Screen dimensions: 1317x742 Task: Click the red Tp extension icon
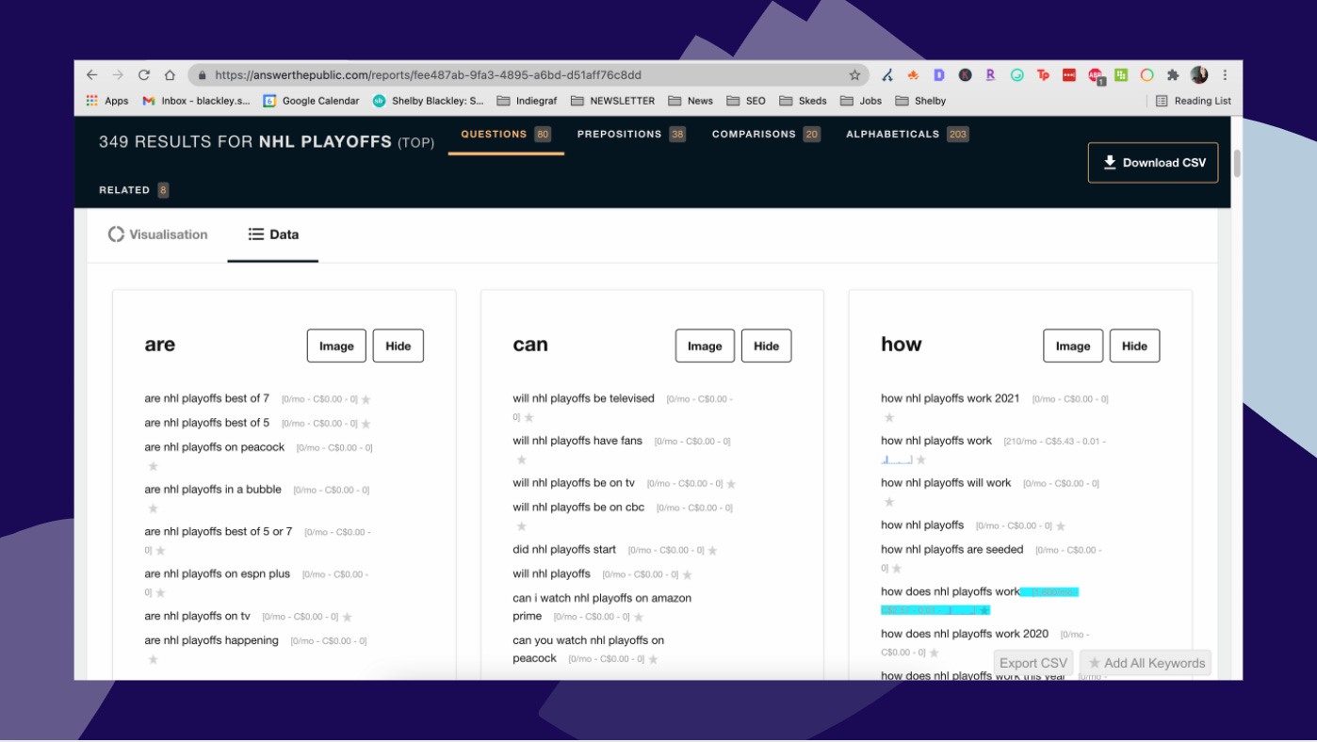pyautogui.click(x=1043, y=75)
